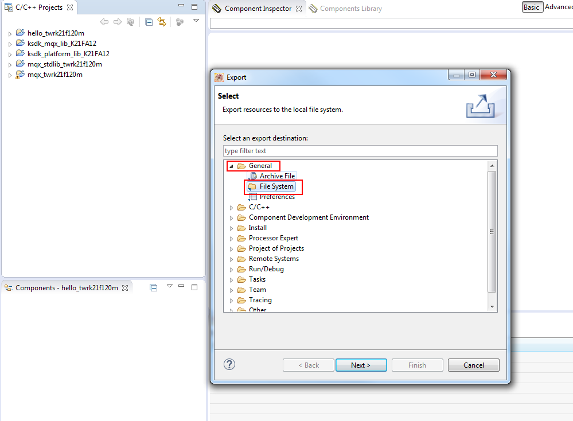Select File System export destination
Image resolution: width=573 pixels, height=421 pixels.
click(276, 187)
